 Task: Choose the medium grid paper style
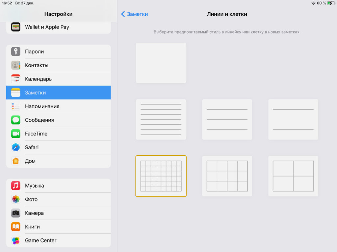click(227, 176)
